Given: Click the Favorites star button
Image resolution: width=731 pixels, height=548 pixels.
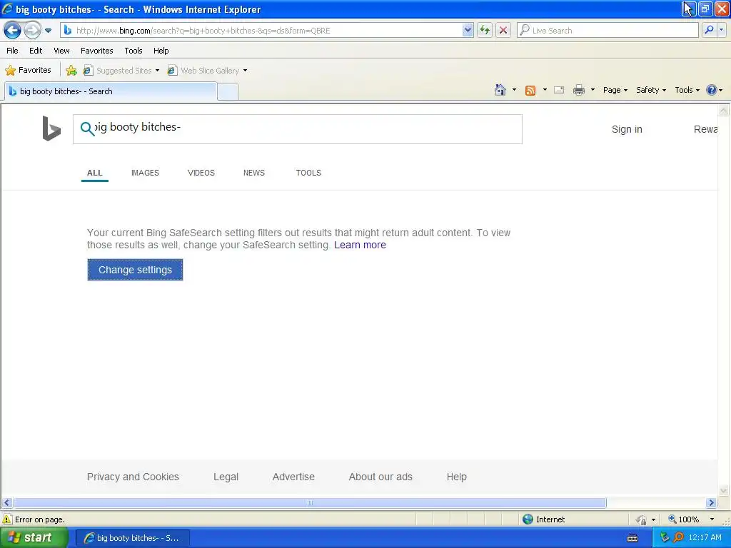Looking at the screenshot, I should click(28, 71).
